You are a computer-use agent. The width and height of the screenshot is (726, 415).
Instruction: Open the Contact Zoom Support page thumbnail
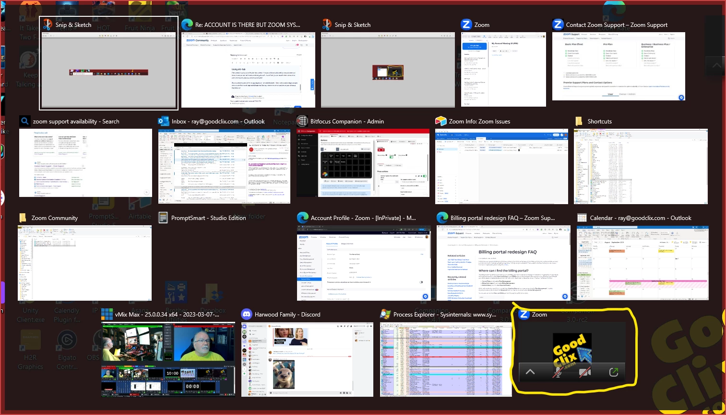[x=619, y=66]
